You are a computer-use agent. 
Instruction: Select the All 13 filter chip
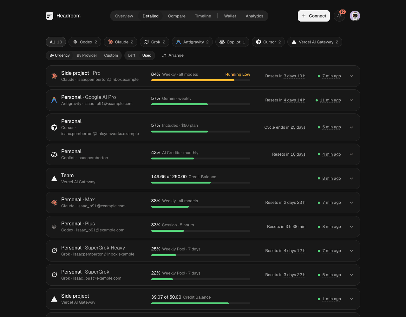[x=56, y=42]
